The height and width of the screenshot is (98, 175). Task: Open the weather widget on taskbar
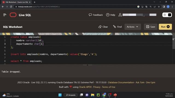click(11, 95)
